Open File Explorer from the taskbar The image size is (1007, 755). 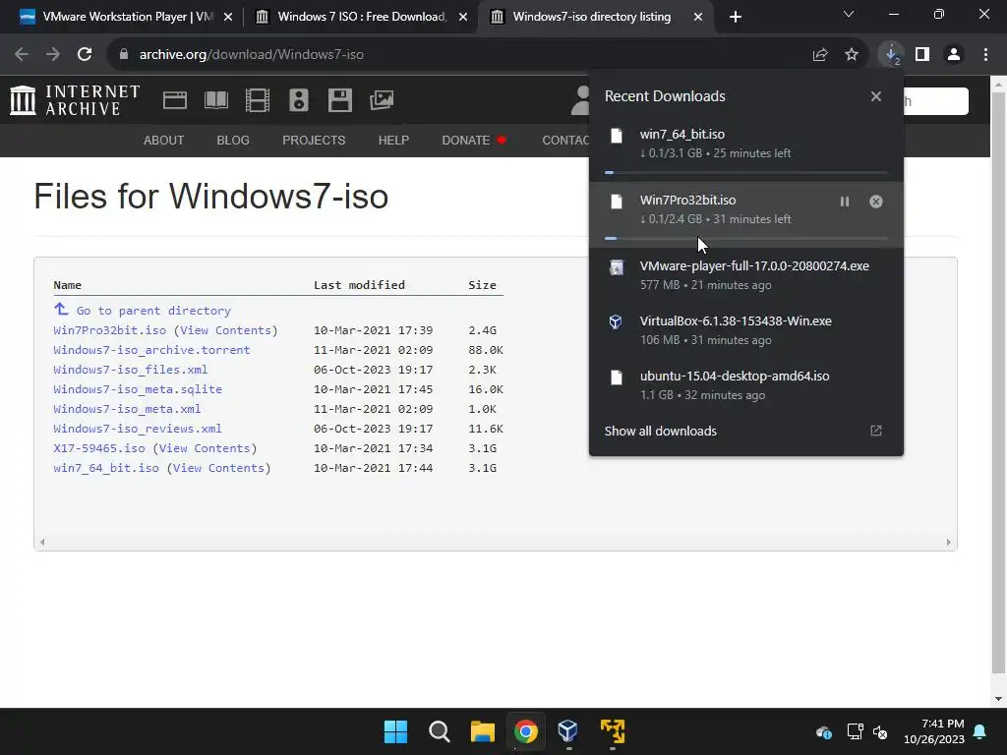click(482, 731)
